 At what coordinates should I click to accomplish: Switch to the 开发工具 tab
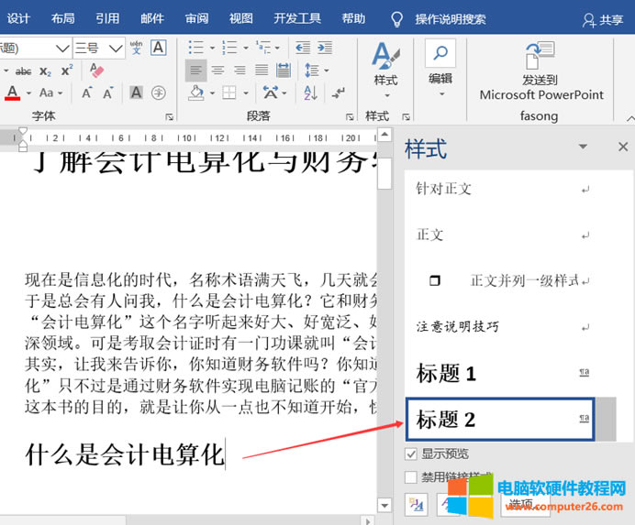[x=297, y=18]
